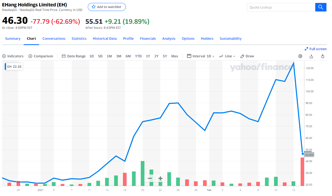The width and height of the screenshot is (332, 196).
Task: Switch to the Analysis tab
Action: click(x=169, y=38)
